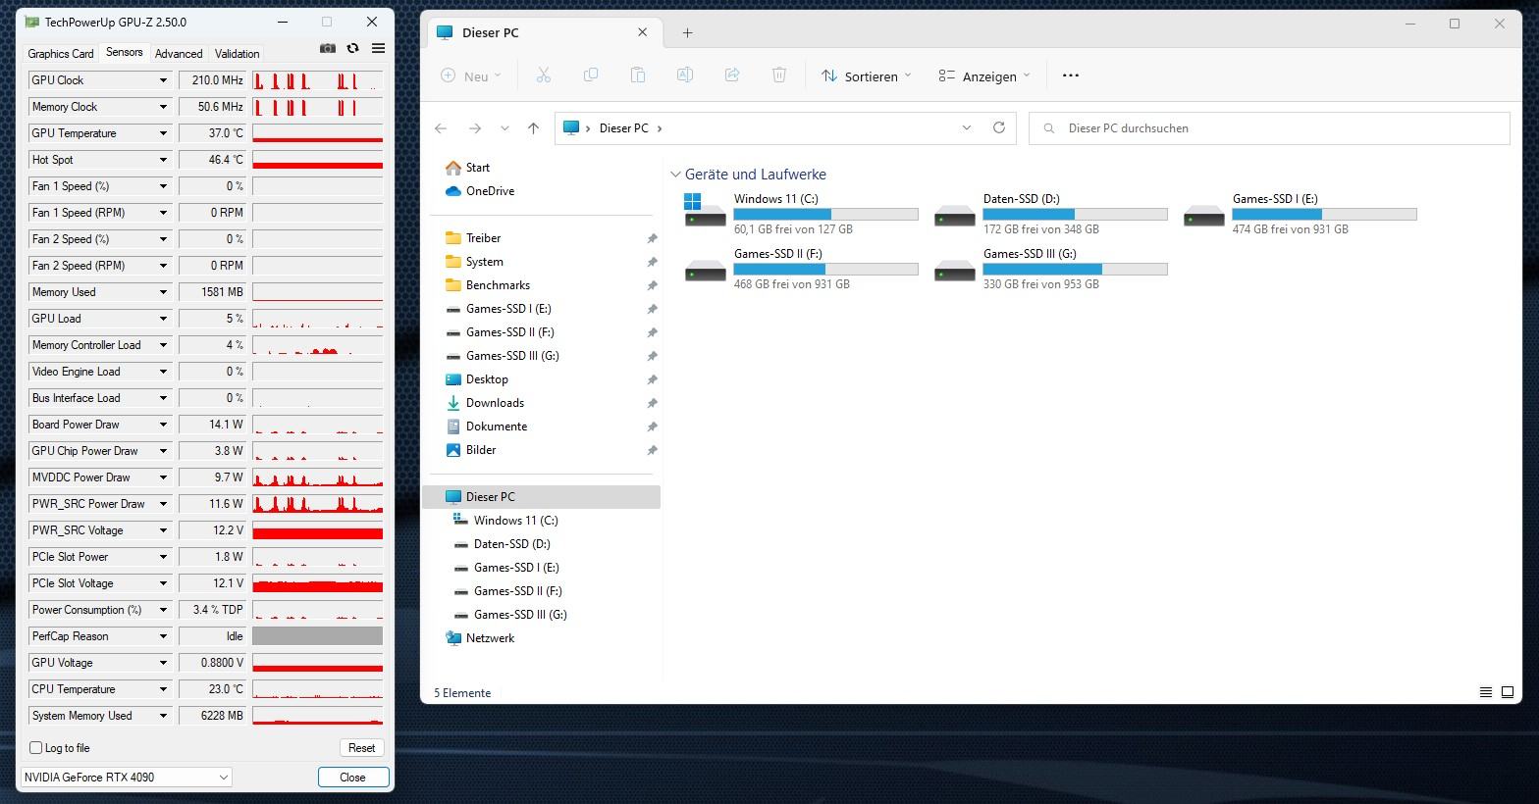Take a GPU-Z screenshot with camera icon
This screenshot has height=804, width=1539.
(328, 48)
